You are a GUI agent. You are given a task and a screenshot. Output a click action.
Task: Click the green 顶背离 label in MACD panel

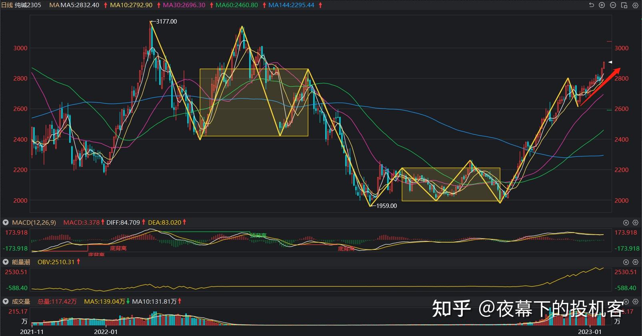pyautogui.click(x=258, y=236)
